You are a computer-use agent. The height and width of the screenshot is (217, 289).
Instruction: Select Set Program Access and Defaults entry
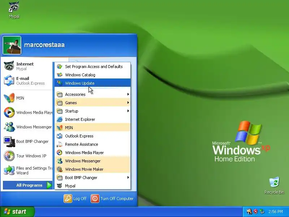[92, 67]
